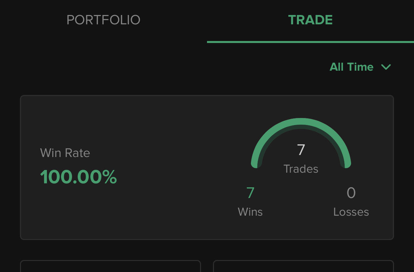414x272 pixels.
Task: Open the All Time period dropdown
Action: pyautogui.click(x=360, y=67)
